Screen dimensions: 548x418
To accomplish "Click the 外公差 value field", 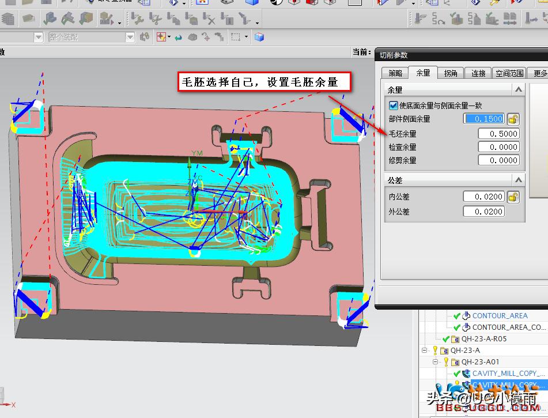I will click(x=483, y=212).
